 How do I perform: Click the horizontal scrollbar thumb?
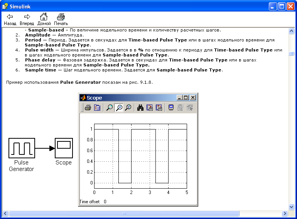click(x=124, y=213)
